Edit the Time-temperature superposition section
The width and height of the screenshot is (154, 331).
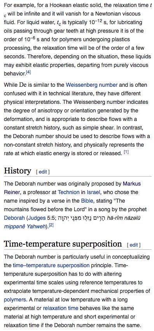[133, 245]
